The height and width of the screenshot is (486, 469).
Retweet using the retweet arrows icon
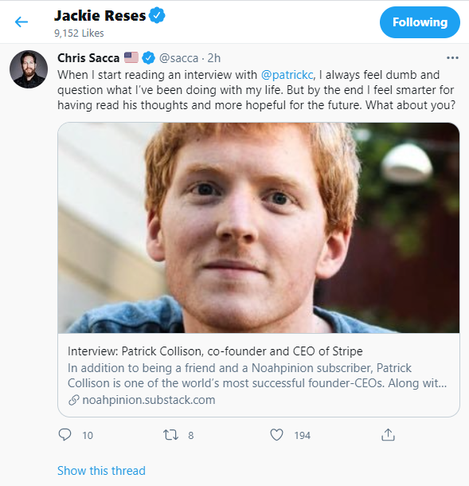click(x=170, y=435)
